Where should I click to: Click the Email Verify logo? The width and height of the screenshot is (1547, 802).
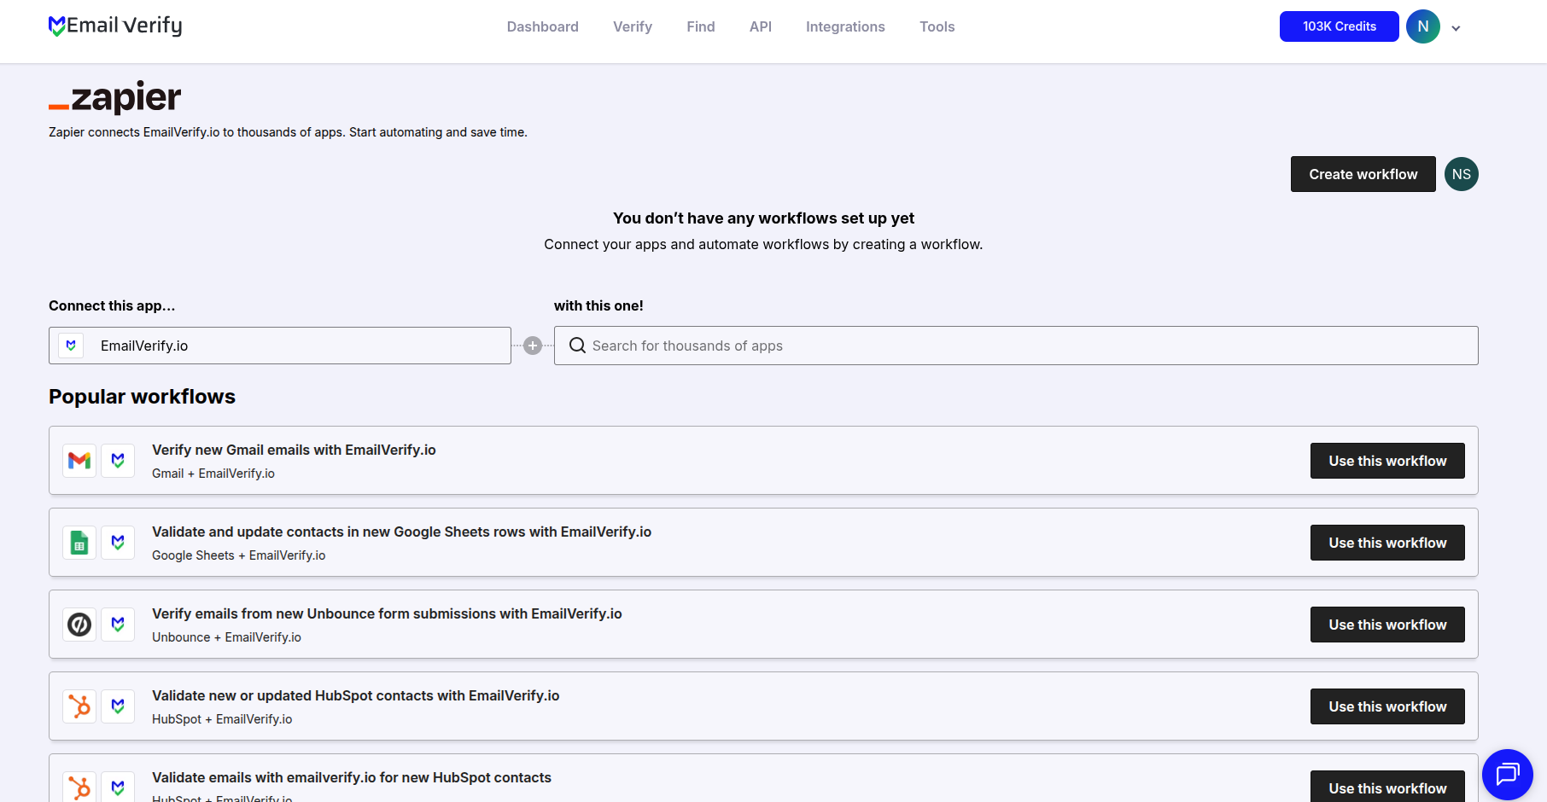click(x=115, y=26)
